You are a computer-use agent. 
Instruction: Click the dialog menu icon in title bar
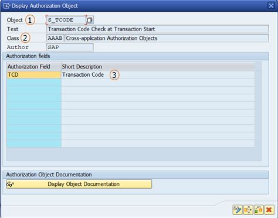coord(6,6)
